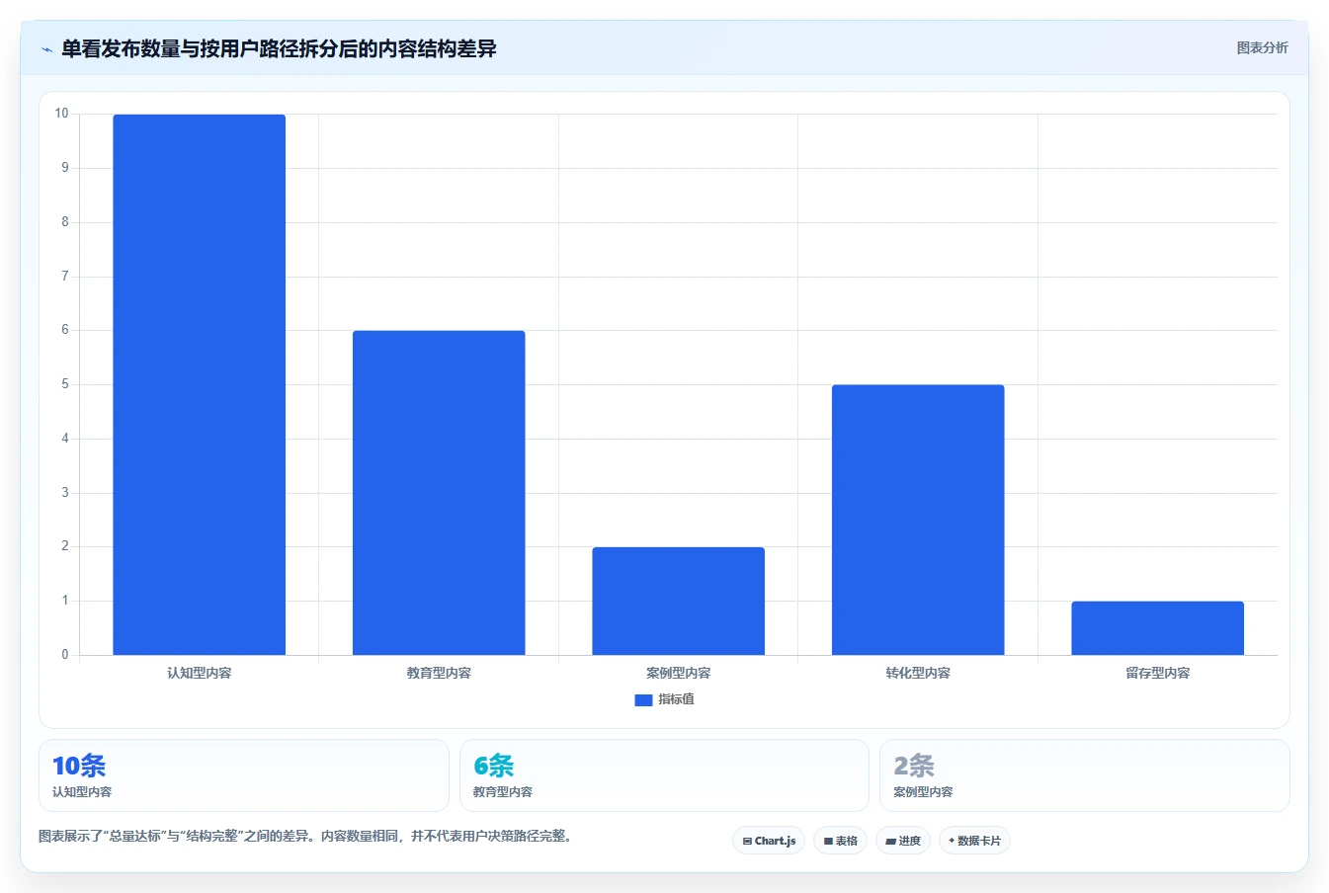The width and height of the screenshot is (1329, 893).
Task: Open the 2条 案例型内容 data card
Action: point(1085,775)
